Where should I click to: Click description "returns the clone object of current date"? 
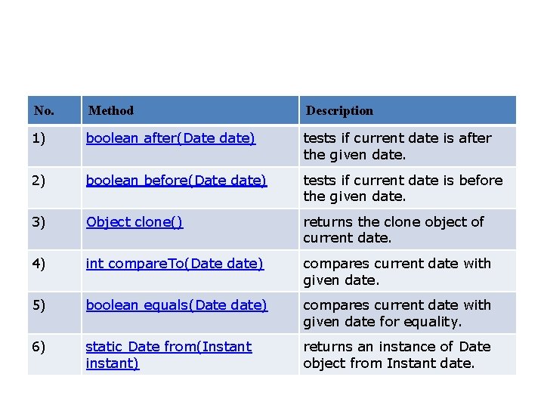pyautogui.click(x=393, y=229)
